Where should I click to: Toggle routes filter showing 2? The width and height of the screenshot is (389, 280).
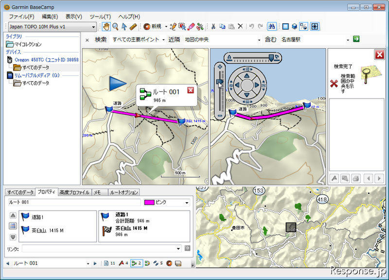click(x=136, y=263)
